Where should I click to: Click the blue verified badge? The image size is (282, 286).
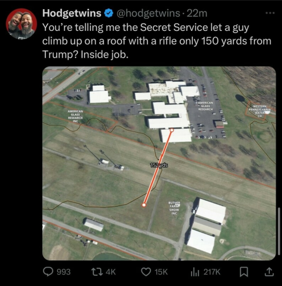(x=109, y=13)
